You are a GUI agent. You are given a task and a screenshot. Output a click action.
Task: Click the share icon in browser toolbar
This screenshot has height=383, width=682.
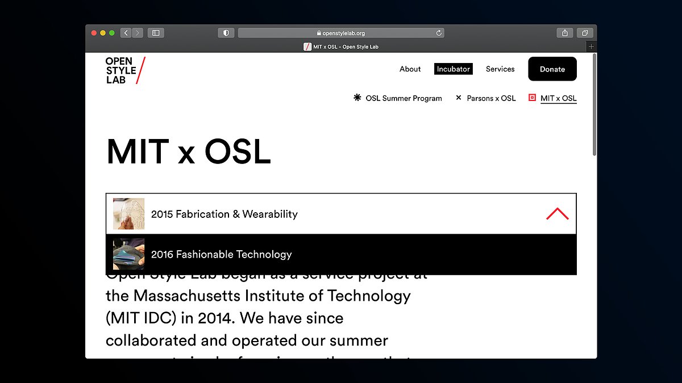[x=564, y=32]
